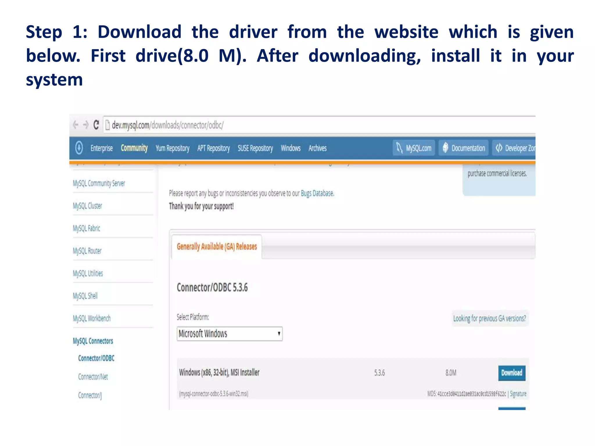
Task: Open the SUSE Repository menu item
Action: click(x=255, y=148)
